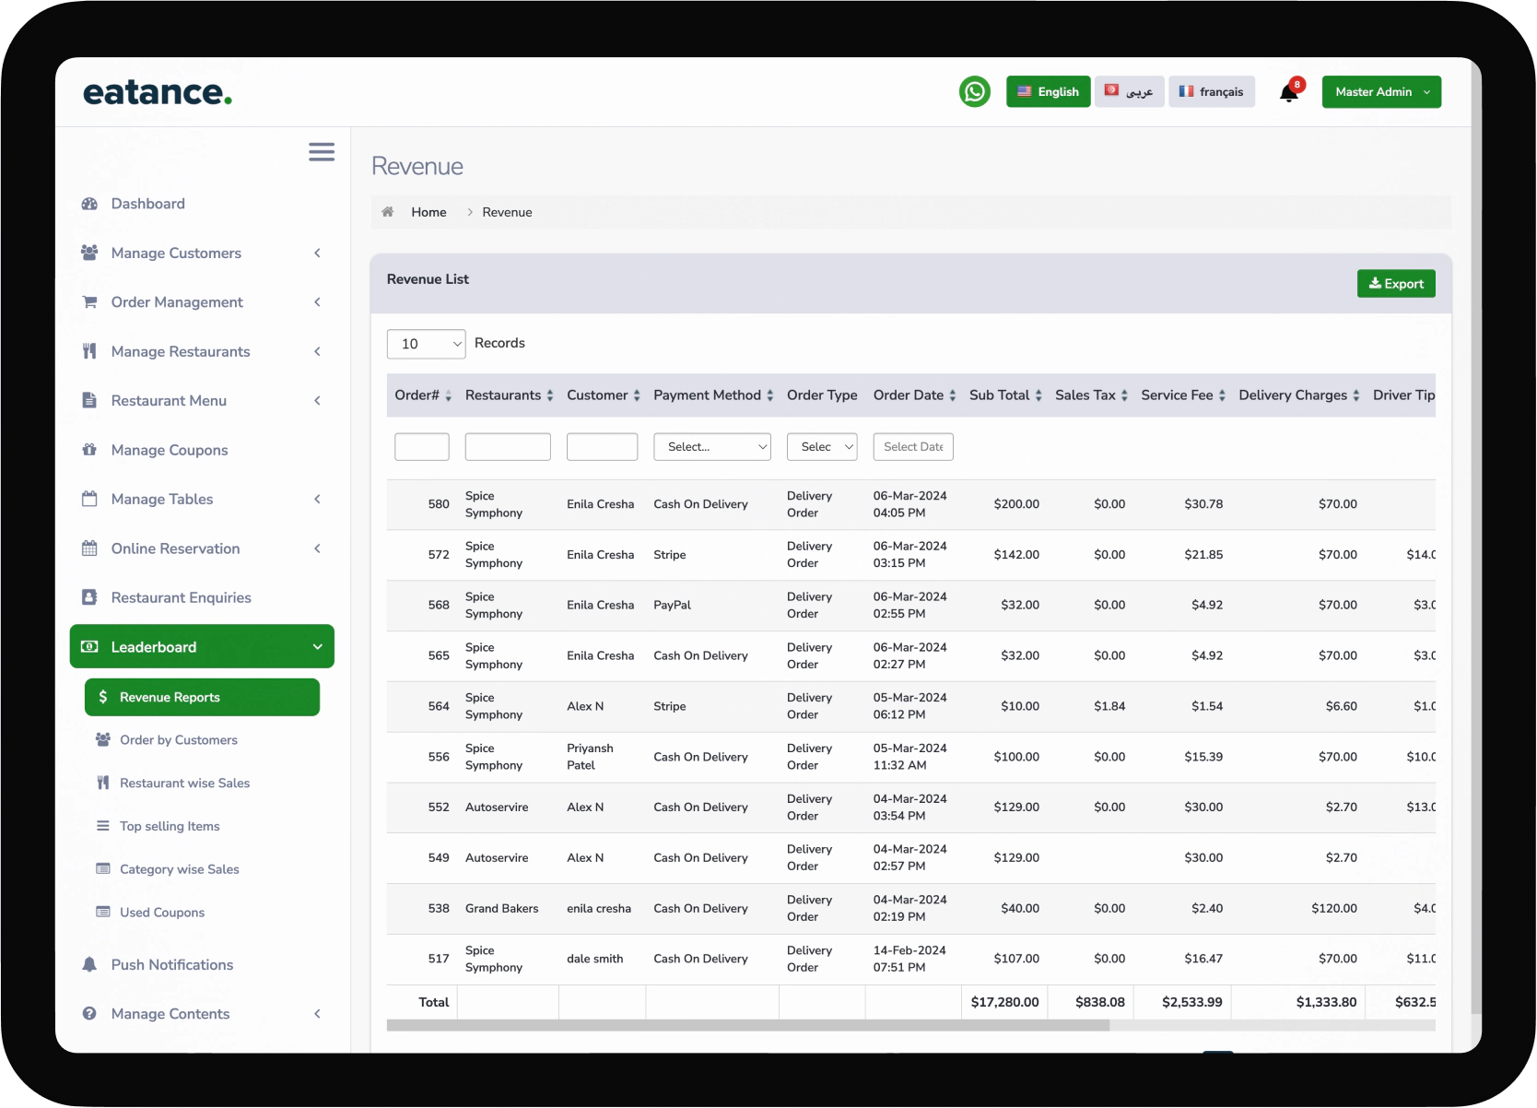Open WhatsApp chat icon in header
1537x1108 pixels.
(x=975, y=92)
